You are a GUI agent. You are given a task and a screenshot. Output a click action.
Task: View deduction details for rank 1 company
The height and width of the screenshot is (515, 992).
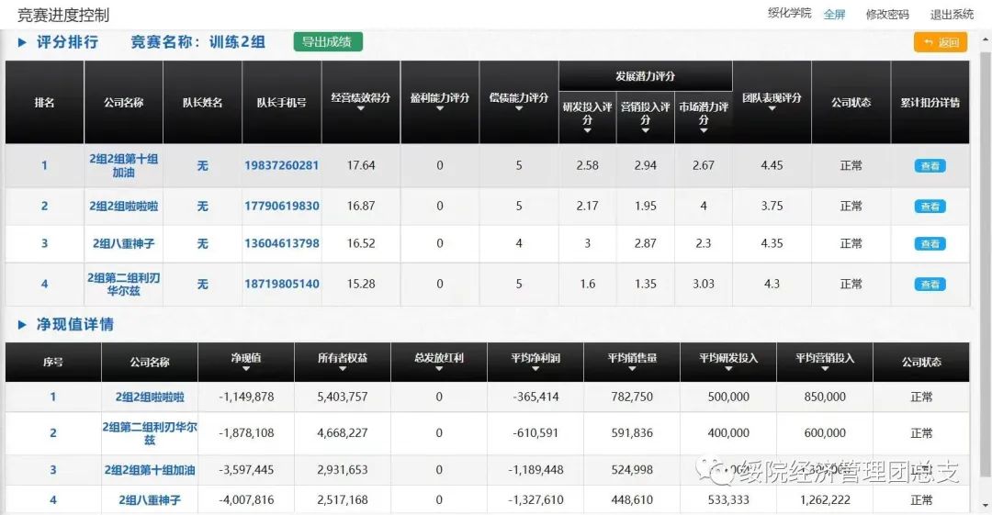pos(930,166)
